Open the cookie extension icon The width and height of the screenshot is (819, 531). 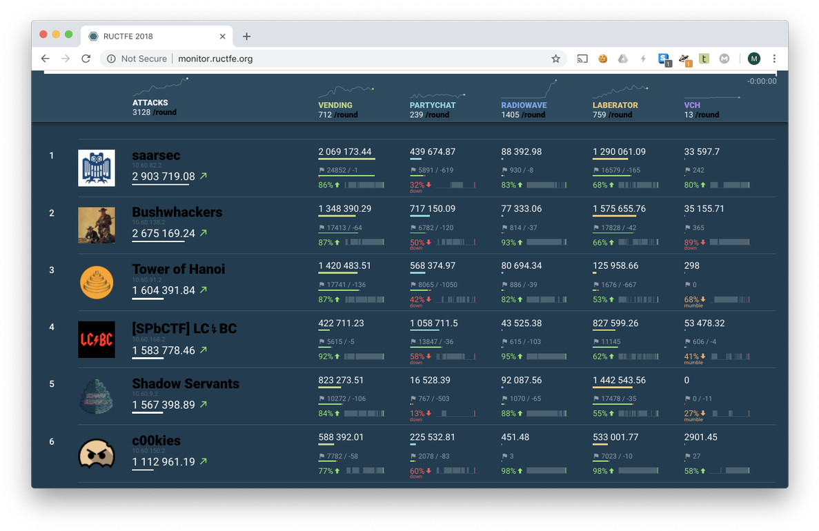coord(602,59)
